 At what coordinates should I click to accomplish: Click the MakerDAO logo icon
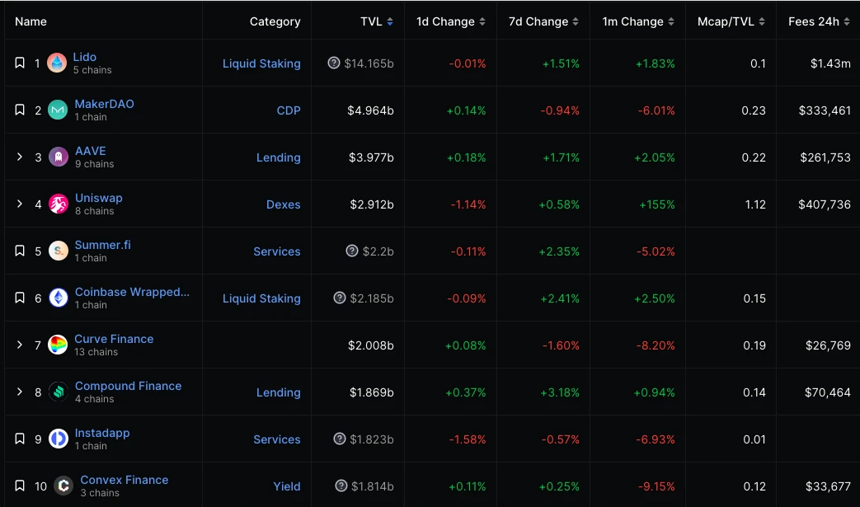[58, 110]
